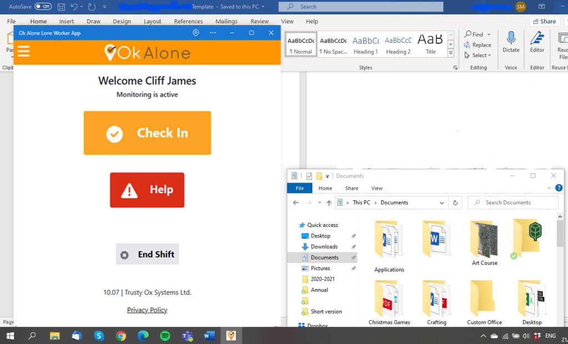
Task: Click the Editor icon in Word ribbon
Action: click(537, 38)
